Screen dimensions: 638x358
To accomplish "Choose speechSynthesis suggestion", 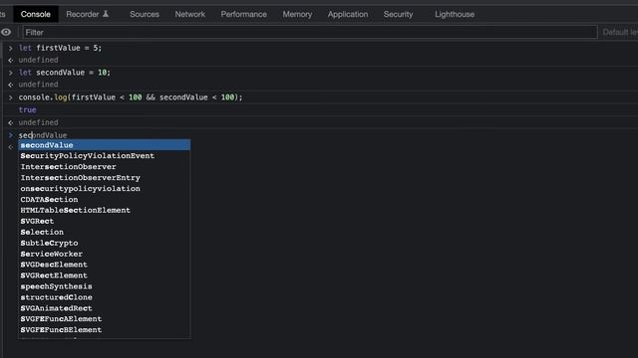I will coord(104,286).
